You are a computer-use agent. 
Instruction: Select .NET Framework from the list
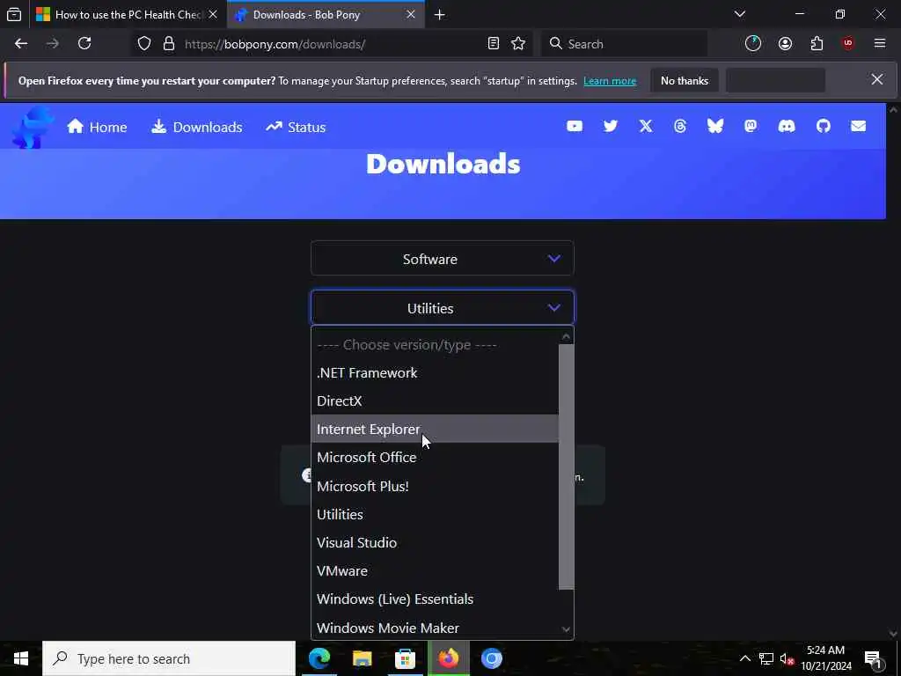pos(435,372)
